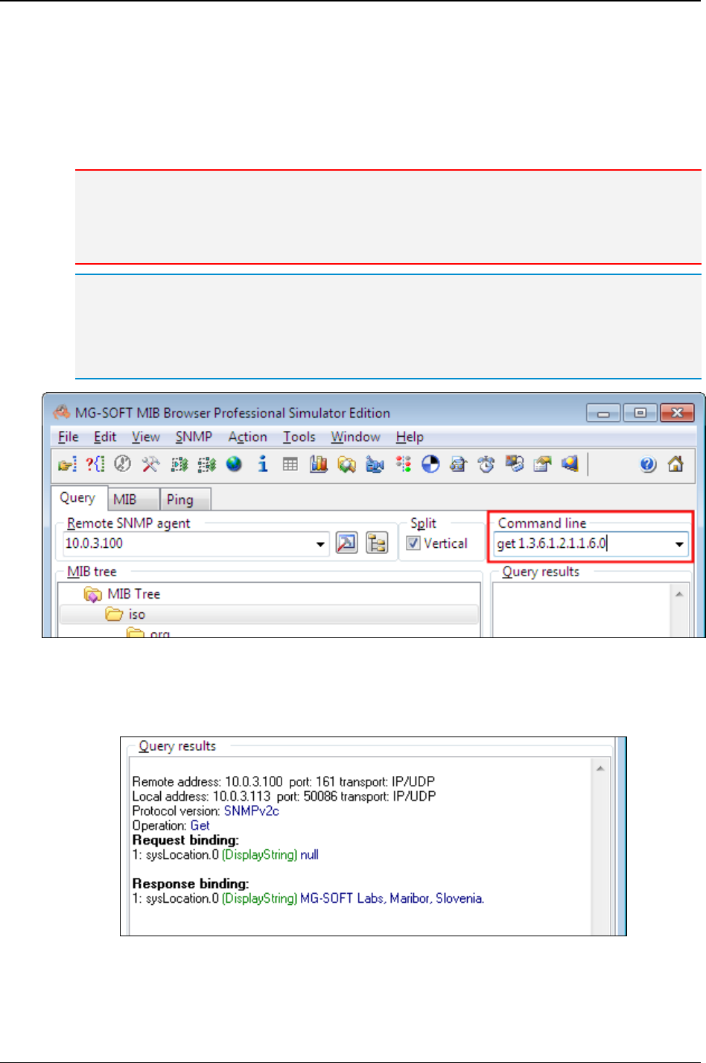Click the lower Query results scroll-up arrow
This screenshot has width=706, height=1063.
coord(600,768)
